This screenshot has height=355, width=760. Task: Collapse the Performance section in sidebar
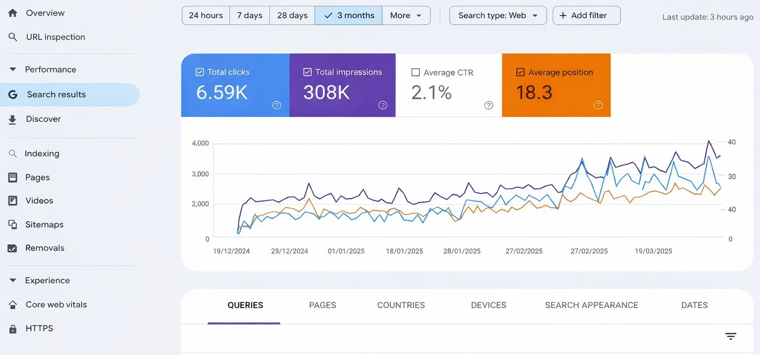[x=12, y=69]
